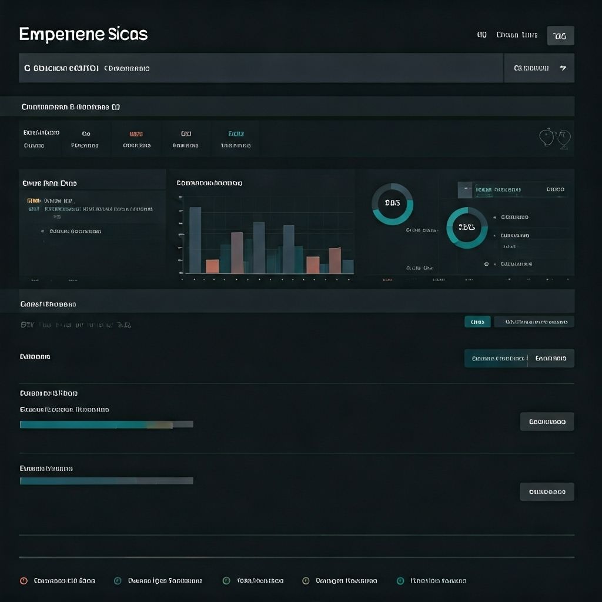Viewport: 602px width, 602px height.
Task: Click the red circle icon in bottom legend
Action: click(x=24, y=581)
